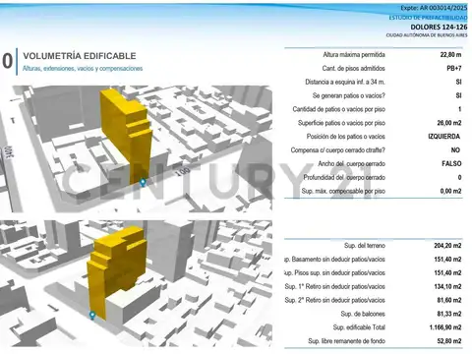Click the 'VOLUMETRÍA EDIFICABLE' title
Viewport: 472px width, 354px height.
click(x=80, y=56)
